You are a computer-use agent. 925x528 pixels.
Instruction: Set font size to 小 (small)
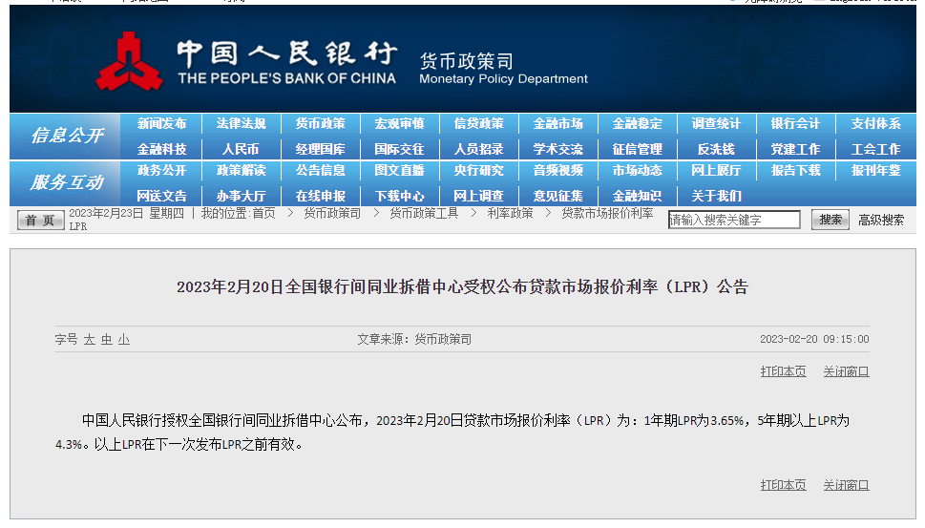[x=124, y=339]
